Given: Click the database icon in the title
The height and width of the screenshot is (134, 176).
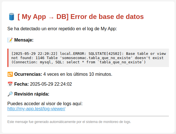Looking at the screenshot, I should [x=12, y=17].
